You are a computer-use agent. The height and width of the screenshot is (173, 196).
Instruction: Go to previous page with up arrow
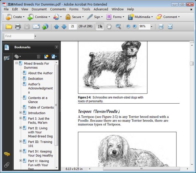tap(57, 26)
